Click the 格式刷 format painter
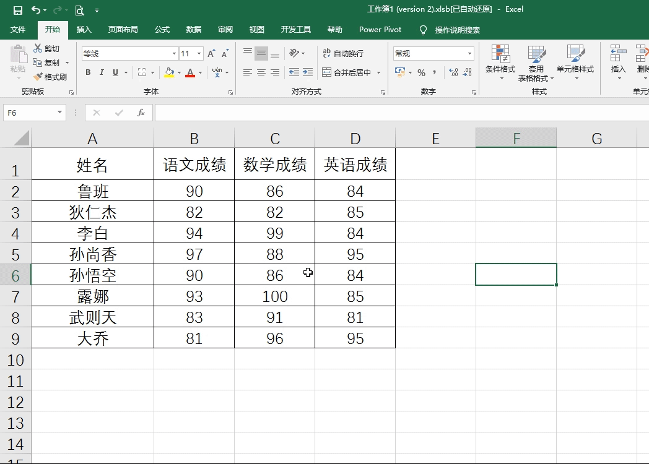This screenshot has height=464, width=649. [x=50, y=77]
